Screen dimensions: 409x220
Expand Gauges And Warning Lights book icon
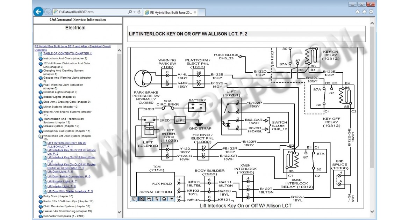tap(41, 78)
